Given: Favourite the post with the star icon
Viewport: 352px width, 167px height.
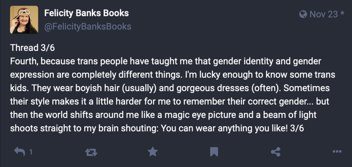Looking at the screenshot, I should [152, 151].
